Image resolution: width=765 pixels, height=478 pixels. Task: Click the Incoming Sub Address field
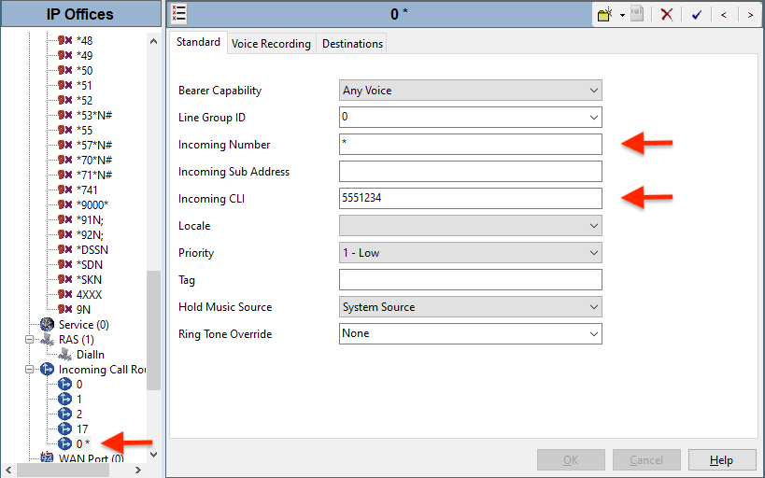pos(471,171)
